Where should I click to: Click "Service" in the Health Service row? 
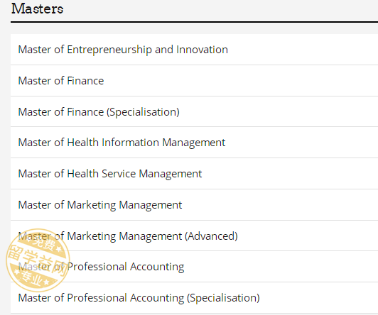[x=119, y=174]
